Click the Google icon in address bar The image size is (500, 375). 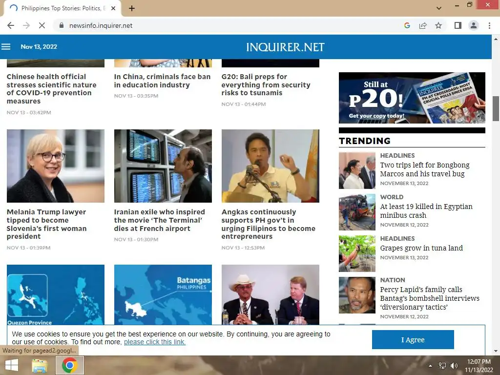(407, 25)
